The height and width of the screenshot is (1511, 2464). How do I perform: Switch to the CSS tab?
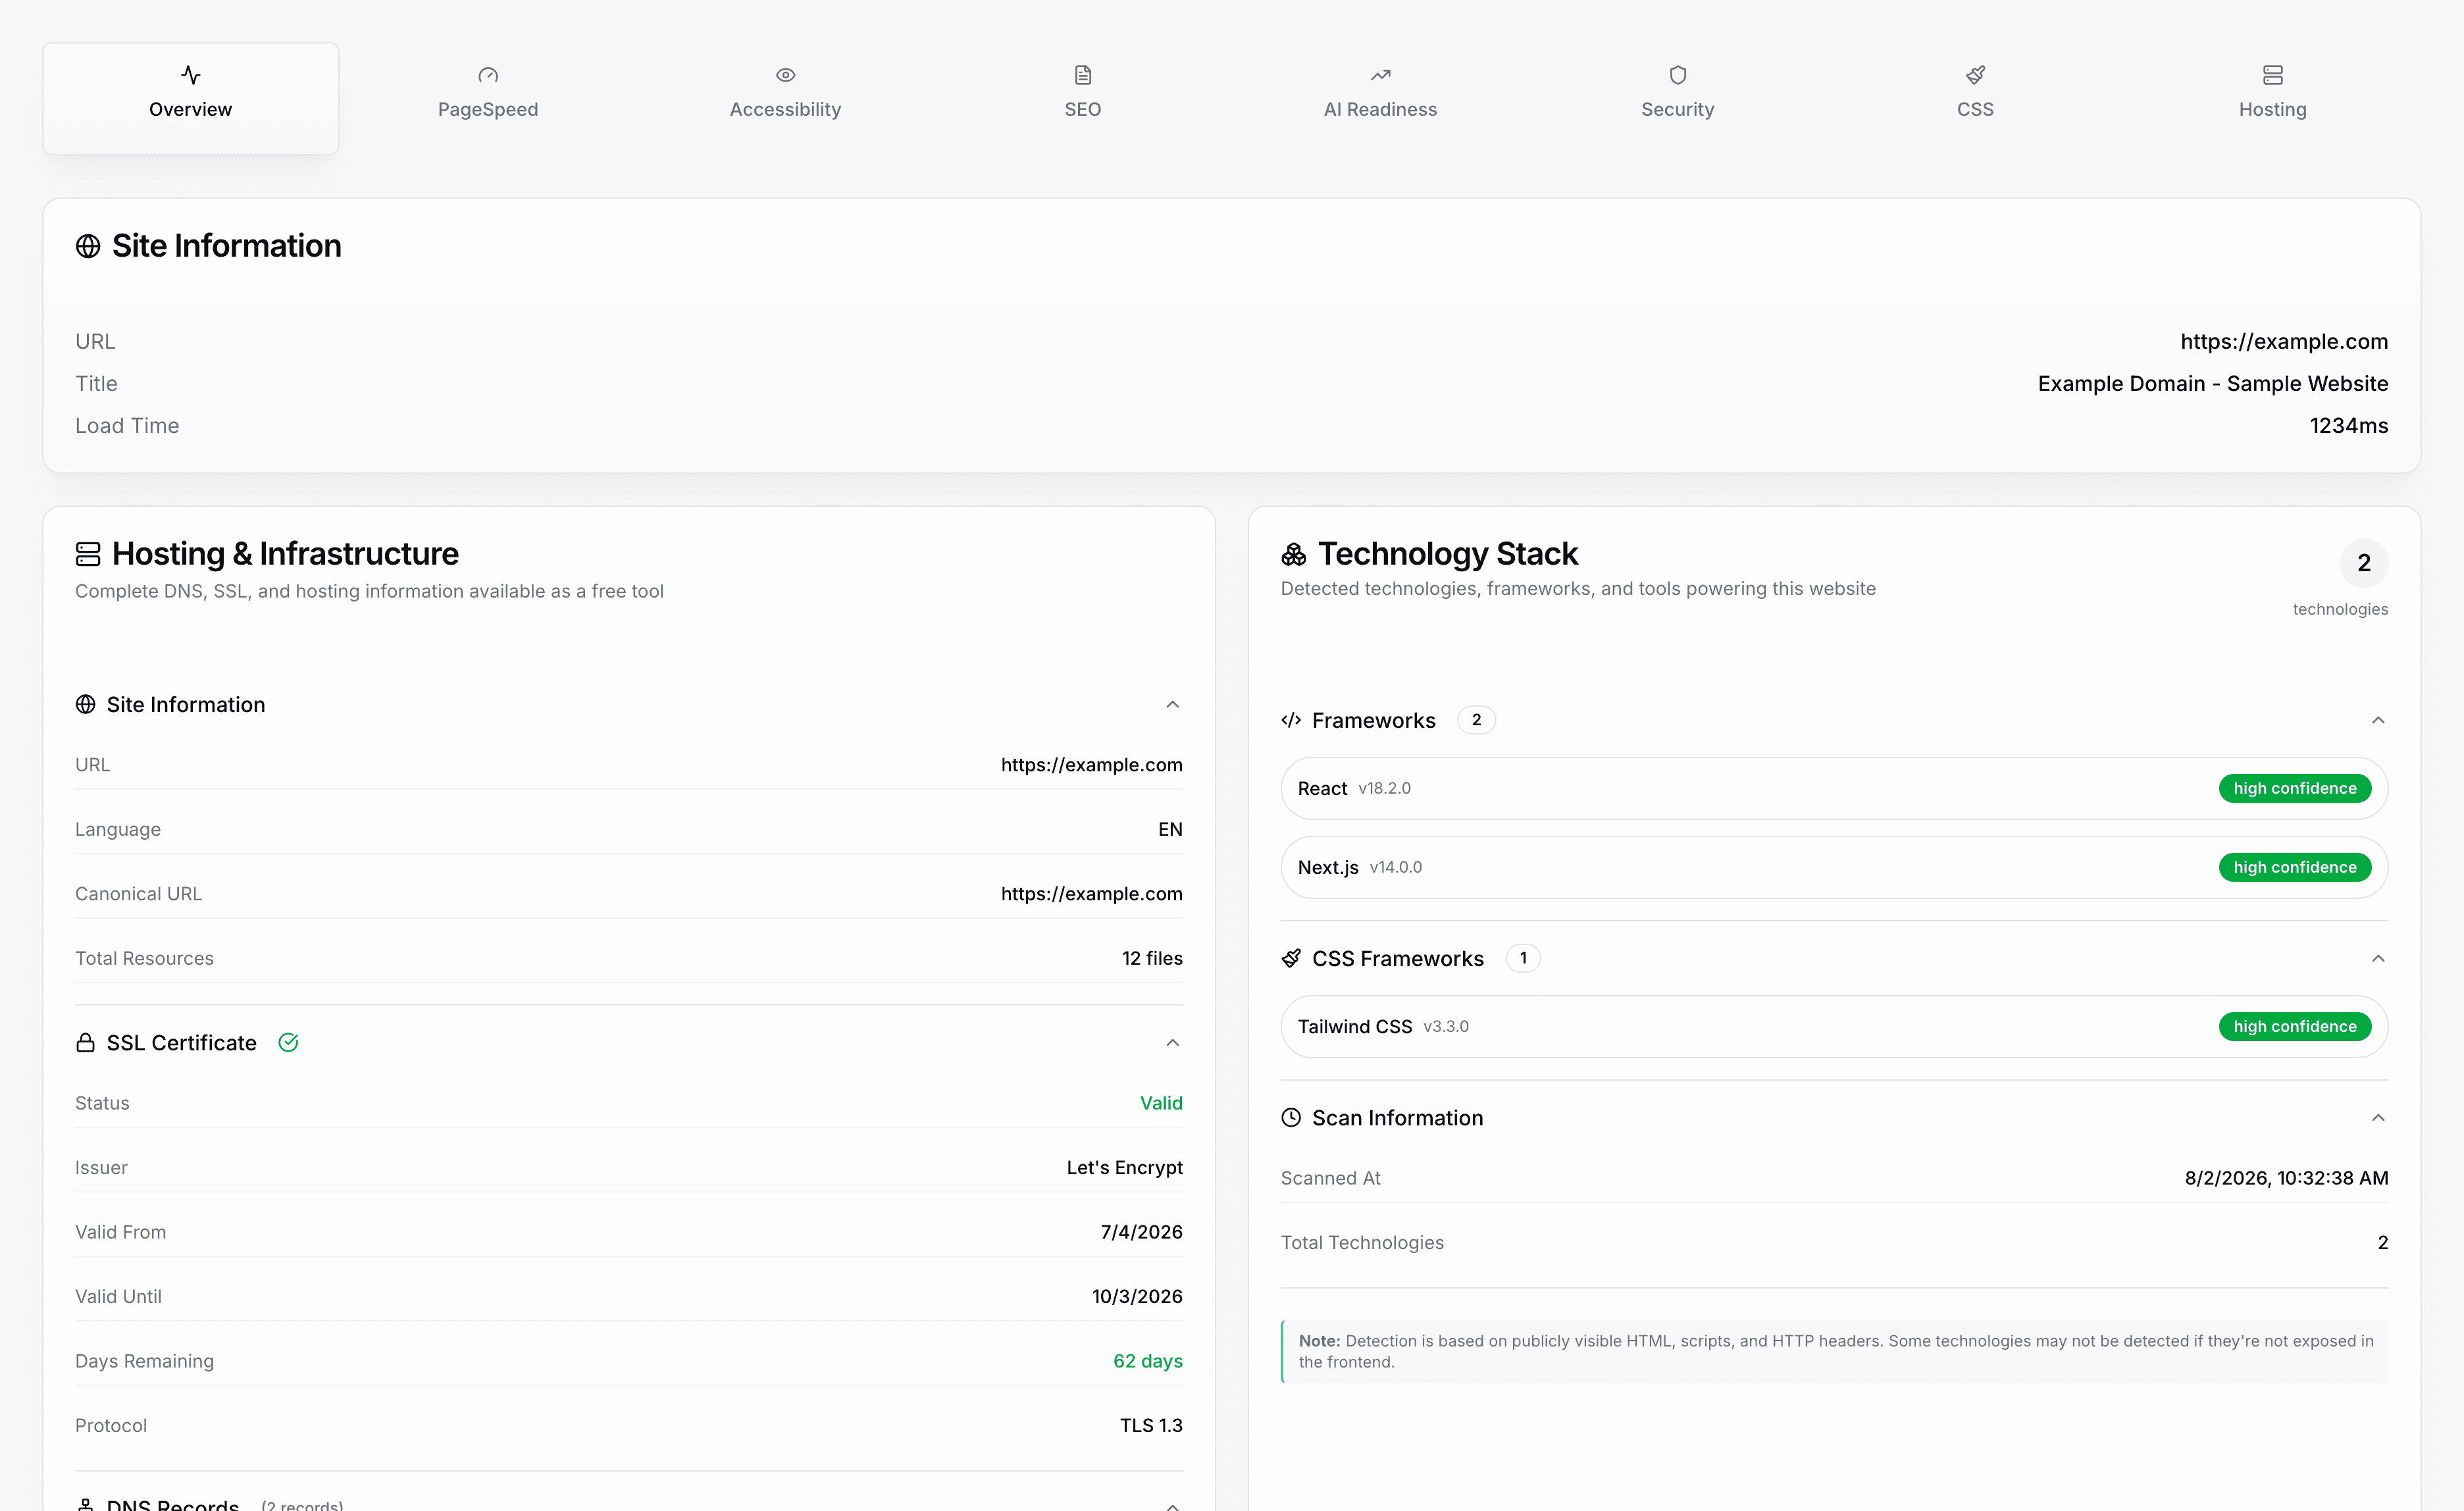tap(1975, 98)
